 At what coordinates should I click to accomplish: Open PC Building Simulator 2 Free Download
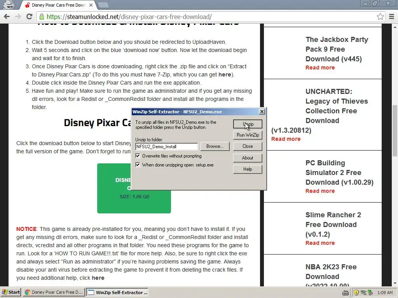[339, 173]
